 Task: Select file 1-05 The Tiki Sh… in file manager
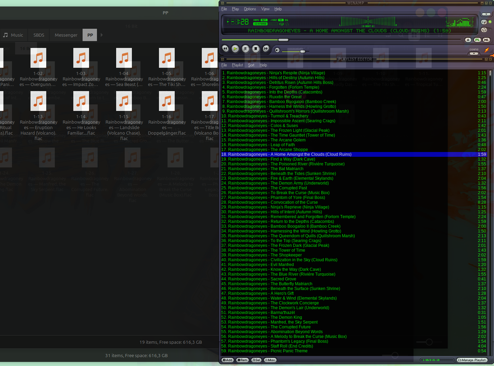pos(167,67)
